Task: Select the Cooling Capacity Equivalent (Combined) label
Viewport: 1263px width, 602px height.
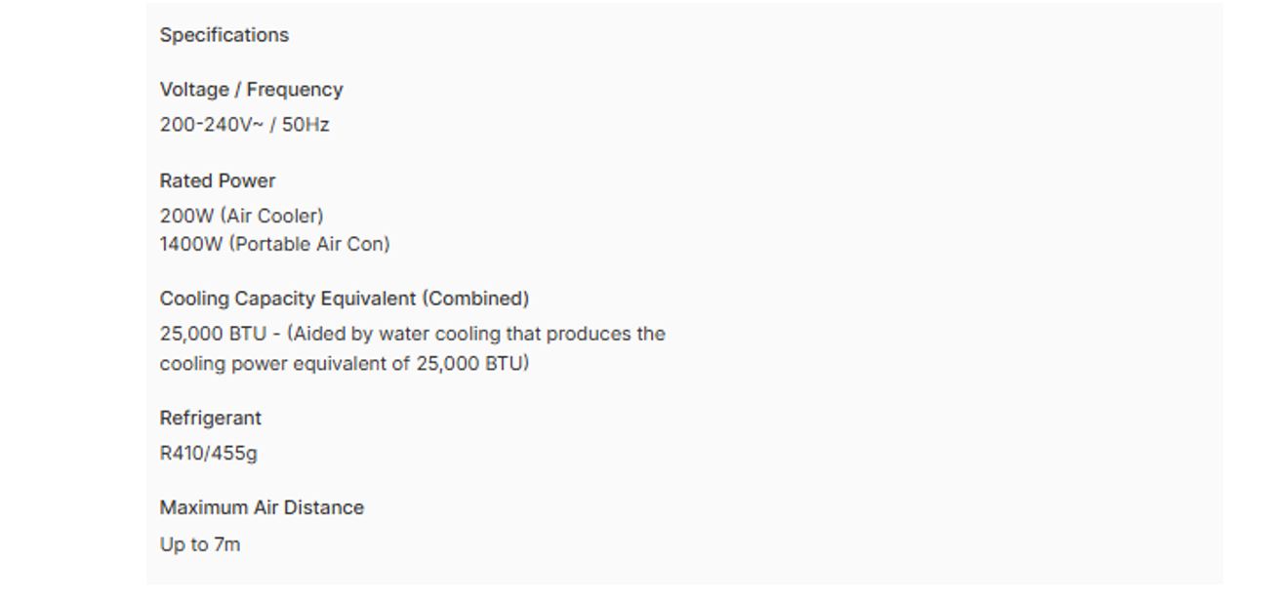Action: pos(345,299)
